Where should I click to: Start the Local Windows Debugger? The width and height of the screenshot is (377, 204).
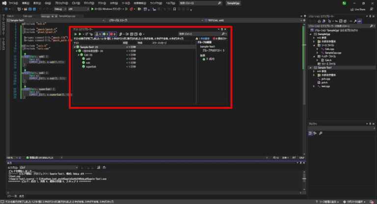click(106, 9)
